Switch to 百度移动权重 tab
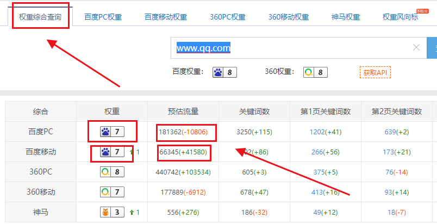 166,17
